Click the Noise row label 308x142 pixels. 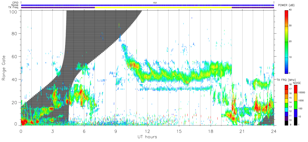pos(15,5)
